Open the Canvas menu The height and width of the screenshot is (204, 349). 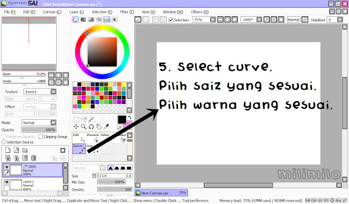tap(52, 12)
